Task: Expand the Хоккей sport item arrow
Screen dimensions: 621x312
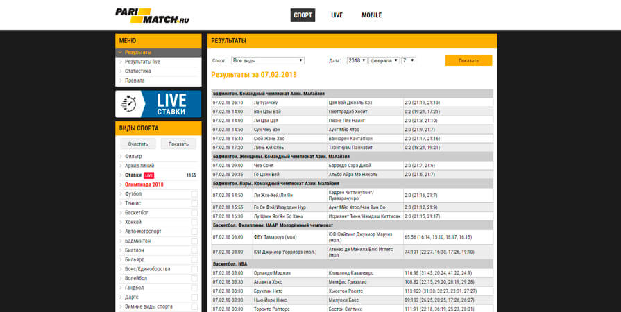Action: pyautogui.click(x=121, y=222)
